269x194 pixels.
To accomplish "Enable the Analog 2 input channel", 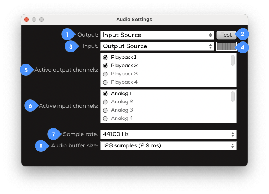I will tap(105, 102).
